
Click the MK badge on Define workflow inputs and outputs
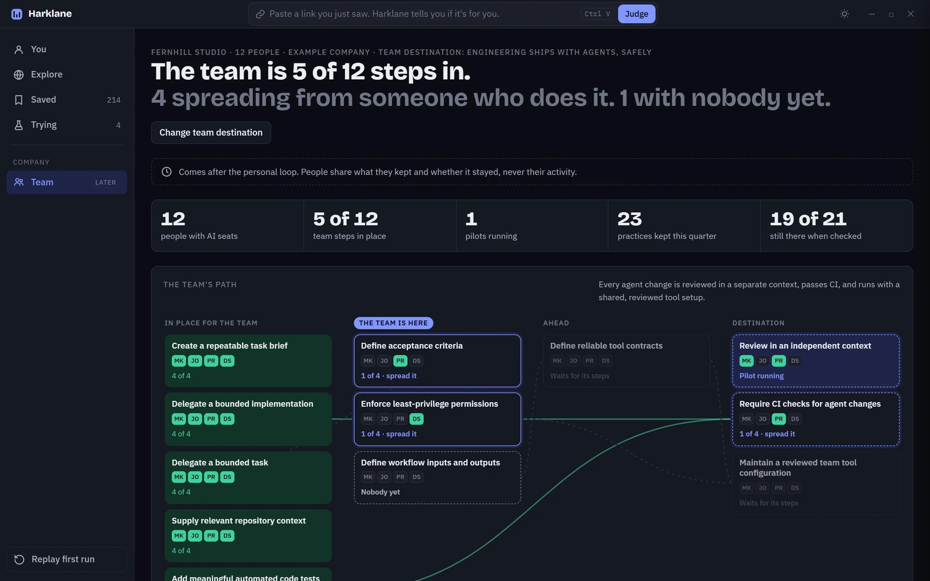(x=368, y=477)
